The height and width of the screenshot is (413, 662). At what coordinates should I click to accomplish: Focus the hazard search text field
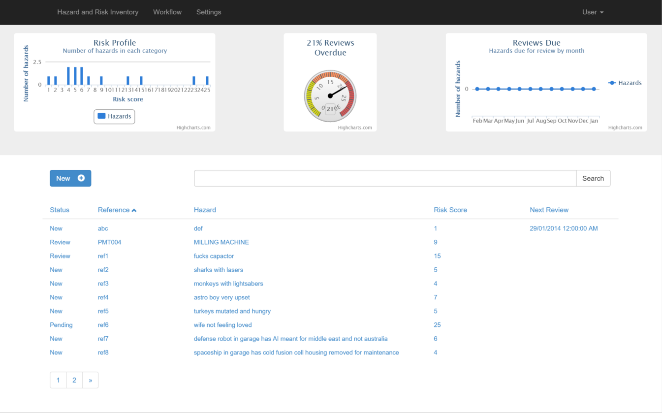(385, 178)
